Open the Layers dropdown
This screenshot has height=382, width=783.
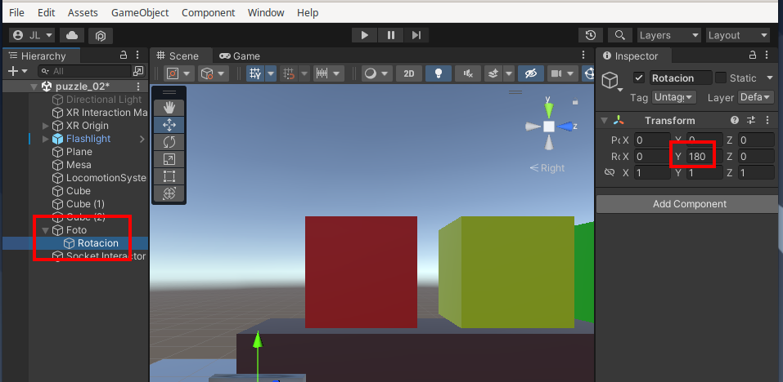coord(668,35)
